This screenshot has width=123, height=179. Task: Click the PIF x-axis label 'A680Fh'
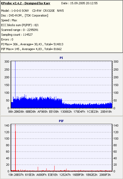[42, 175]
